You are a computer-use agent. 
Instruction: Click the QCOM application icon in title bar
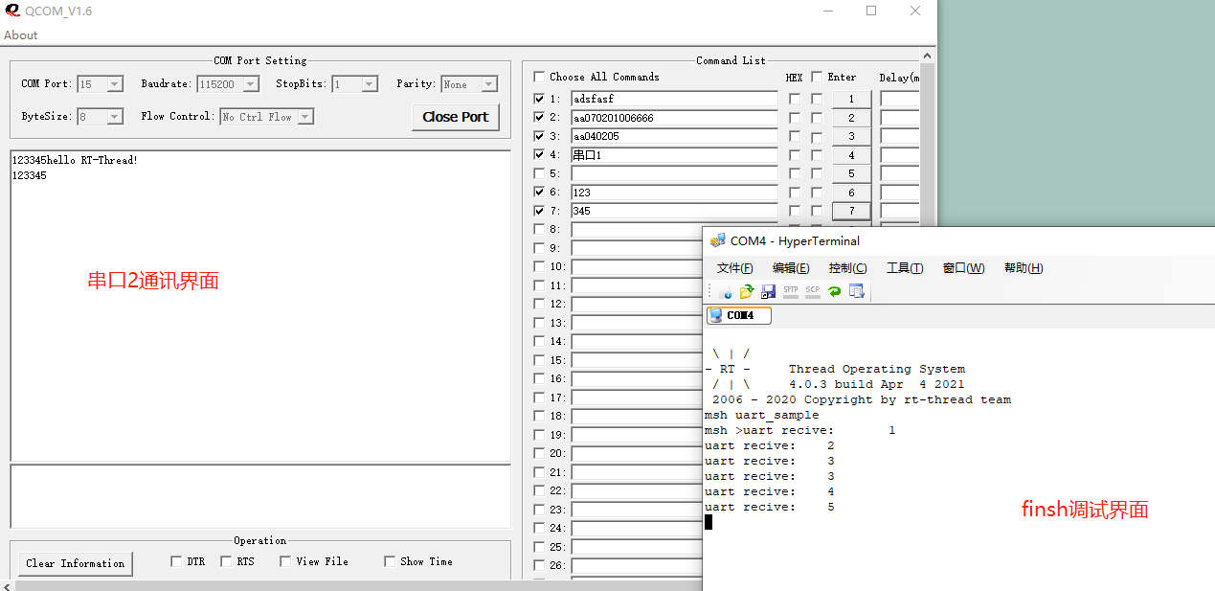(x=12, y=11)
